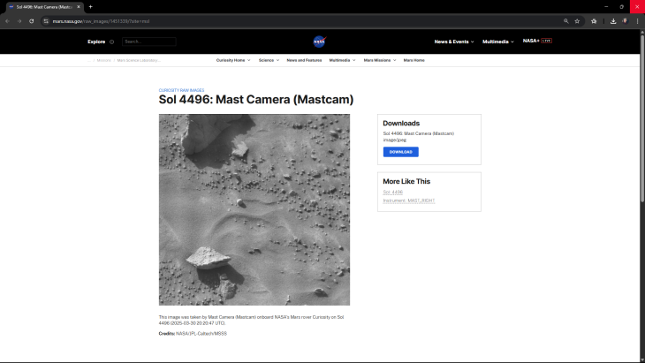Click the NASA logo in the header
The height and width of the screenshot is (363, 645).
(320, 42)
